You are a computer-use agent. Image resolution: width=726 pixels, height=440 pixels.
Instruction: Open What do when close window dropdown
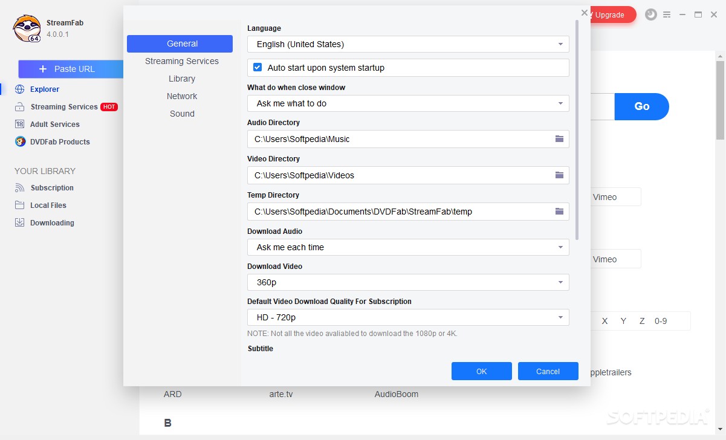pyautogui.click(x=408, y=103)
